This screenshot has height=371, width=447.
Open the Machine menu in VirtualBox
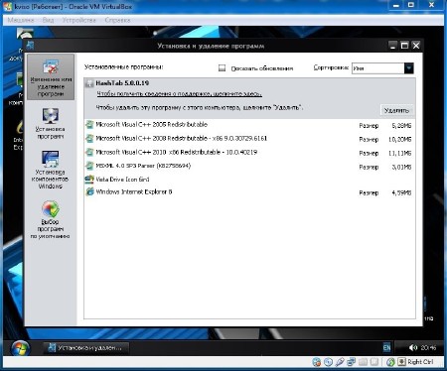(21, 20)
